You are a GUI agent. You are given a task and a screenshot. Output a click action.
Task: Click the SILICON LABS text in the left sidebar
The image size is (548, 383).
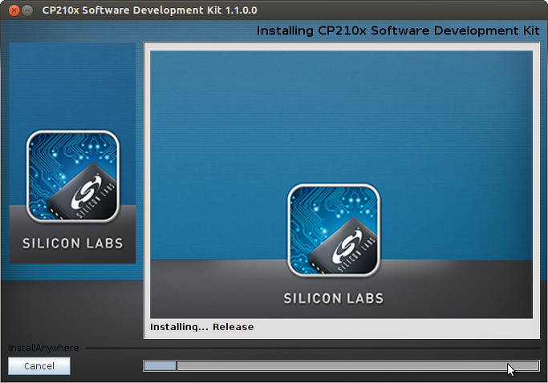[73, 244]
